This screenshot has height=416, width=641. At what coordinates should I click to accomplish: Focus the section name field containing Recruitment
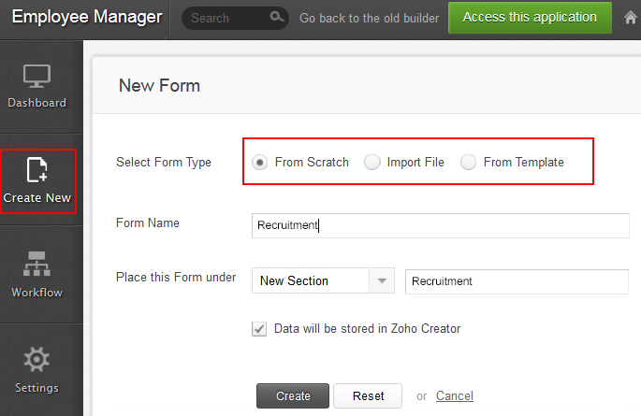[516, 281]
